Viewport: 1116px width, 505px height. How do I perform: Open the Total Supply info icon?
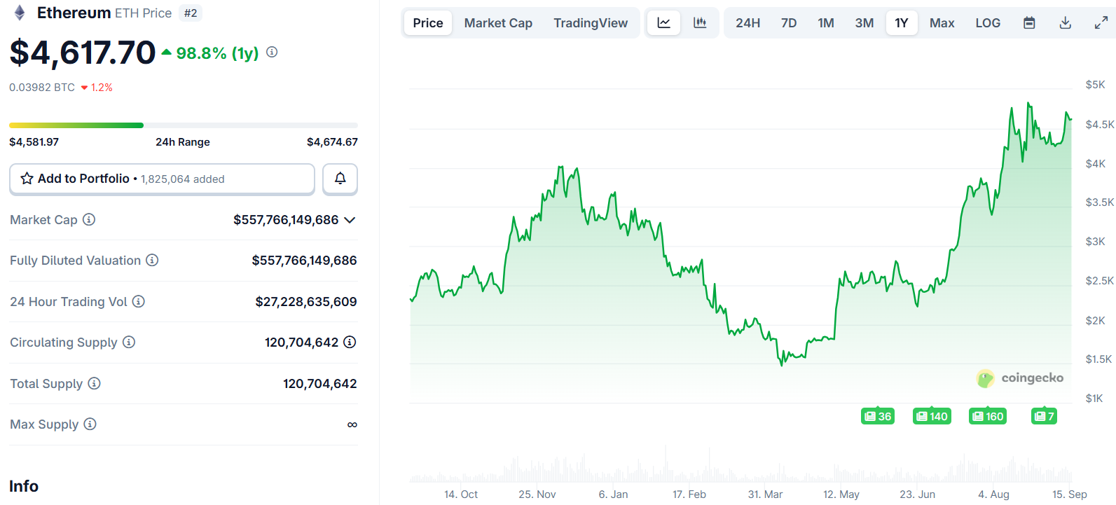pyautogui.click(x=94, y=384)
